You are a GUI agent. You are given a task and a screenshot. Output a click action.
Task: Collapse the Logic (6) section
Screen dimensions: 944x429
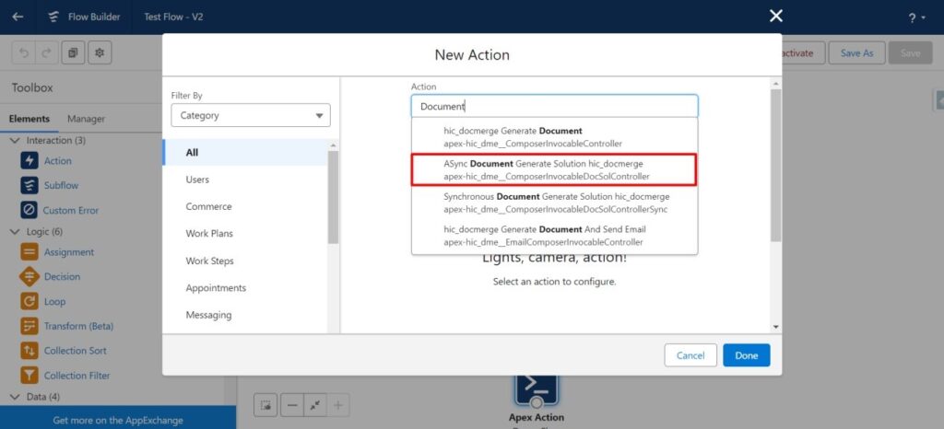pyautogui.click(x=16, y=232)
